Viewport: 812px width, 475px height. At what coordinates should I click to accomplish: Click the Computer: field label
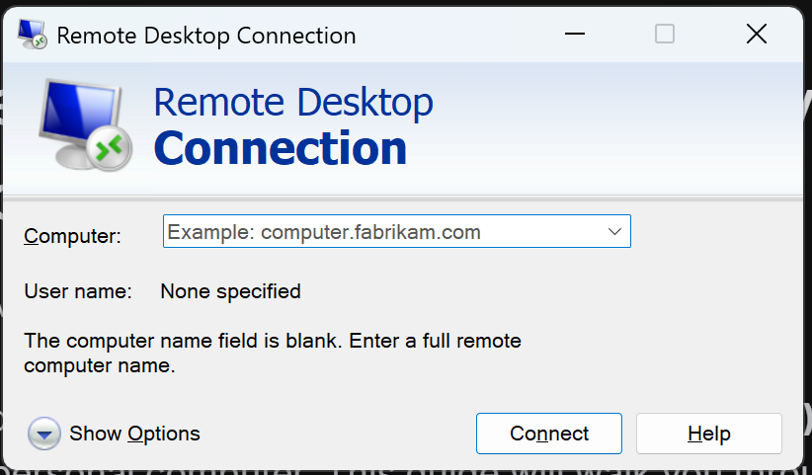[72, 236]
